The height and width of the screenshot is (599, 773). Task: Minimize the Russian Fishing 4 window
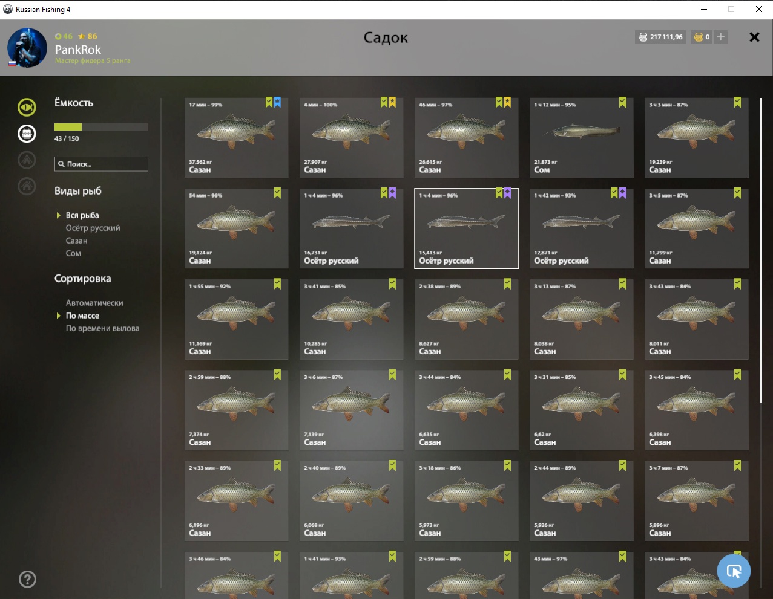pos(704,9)
